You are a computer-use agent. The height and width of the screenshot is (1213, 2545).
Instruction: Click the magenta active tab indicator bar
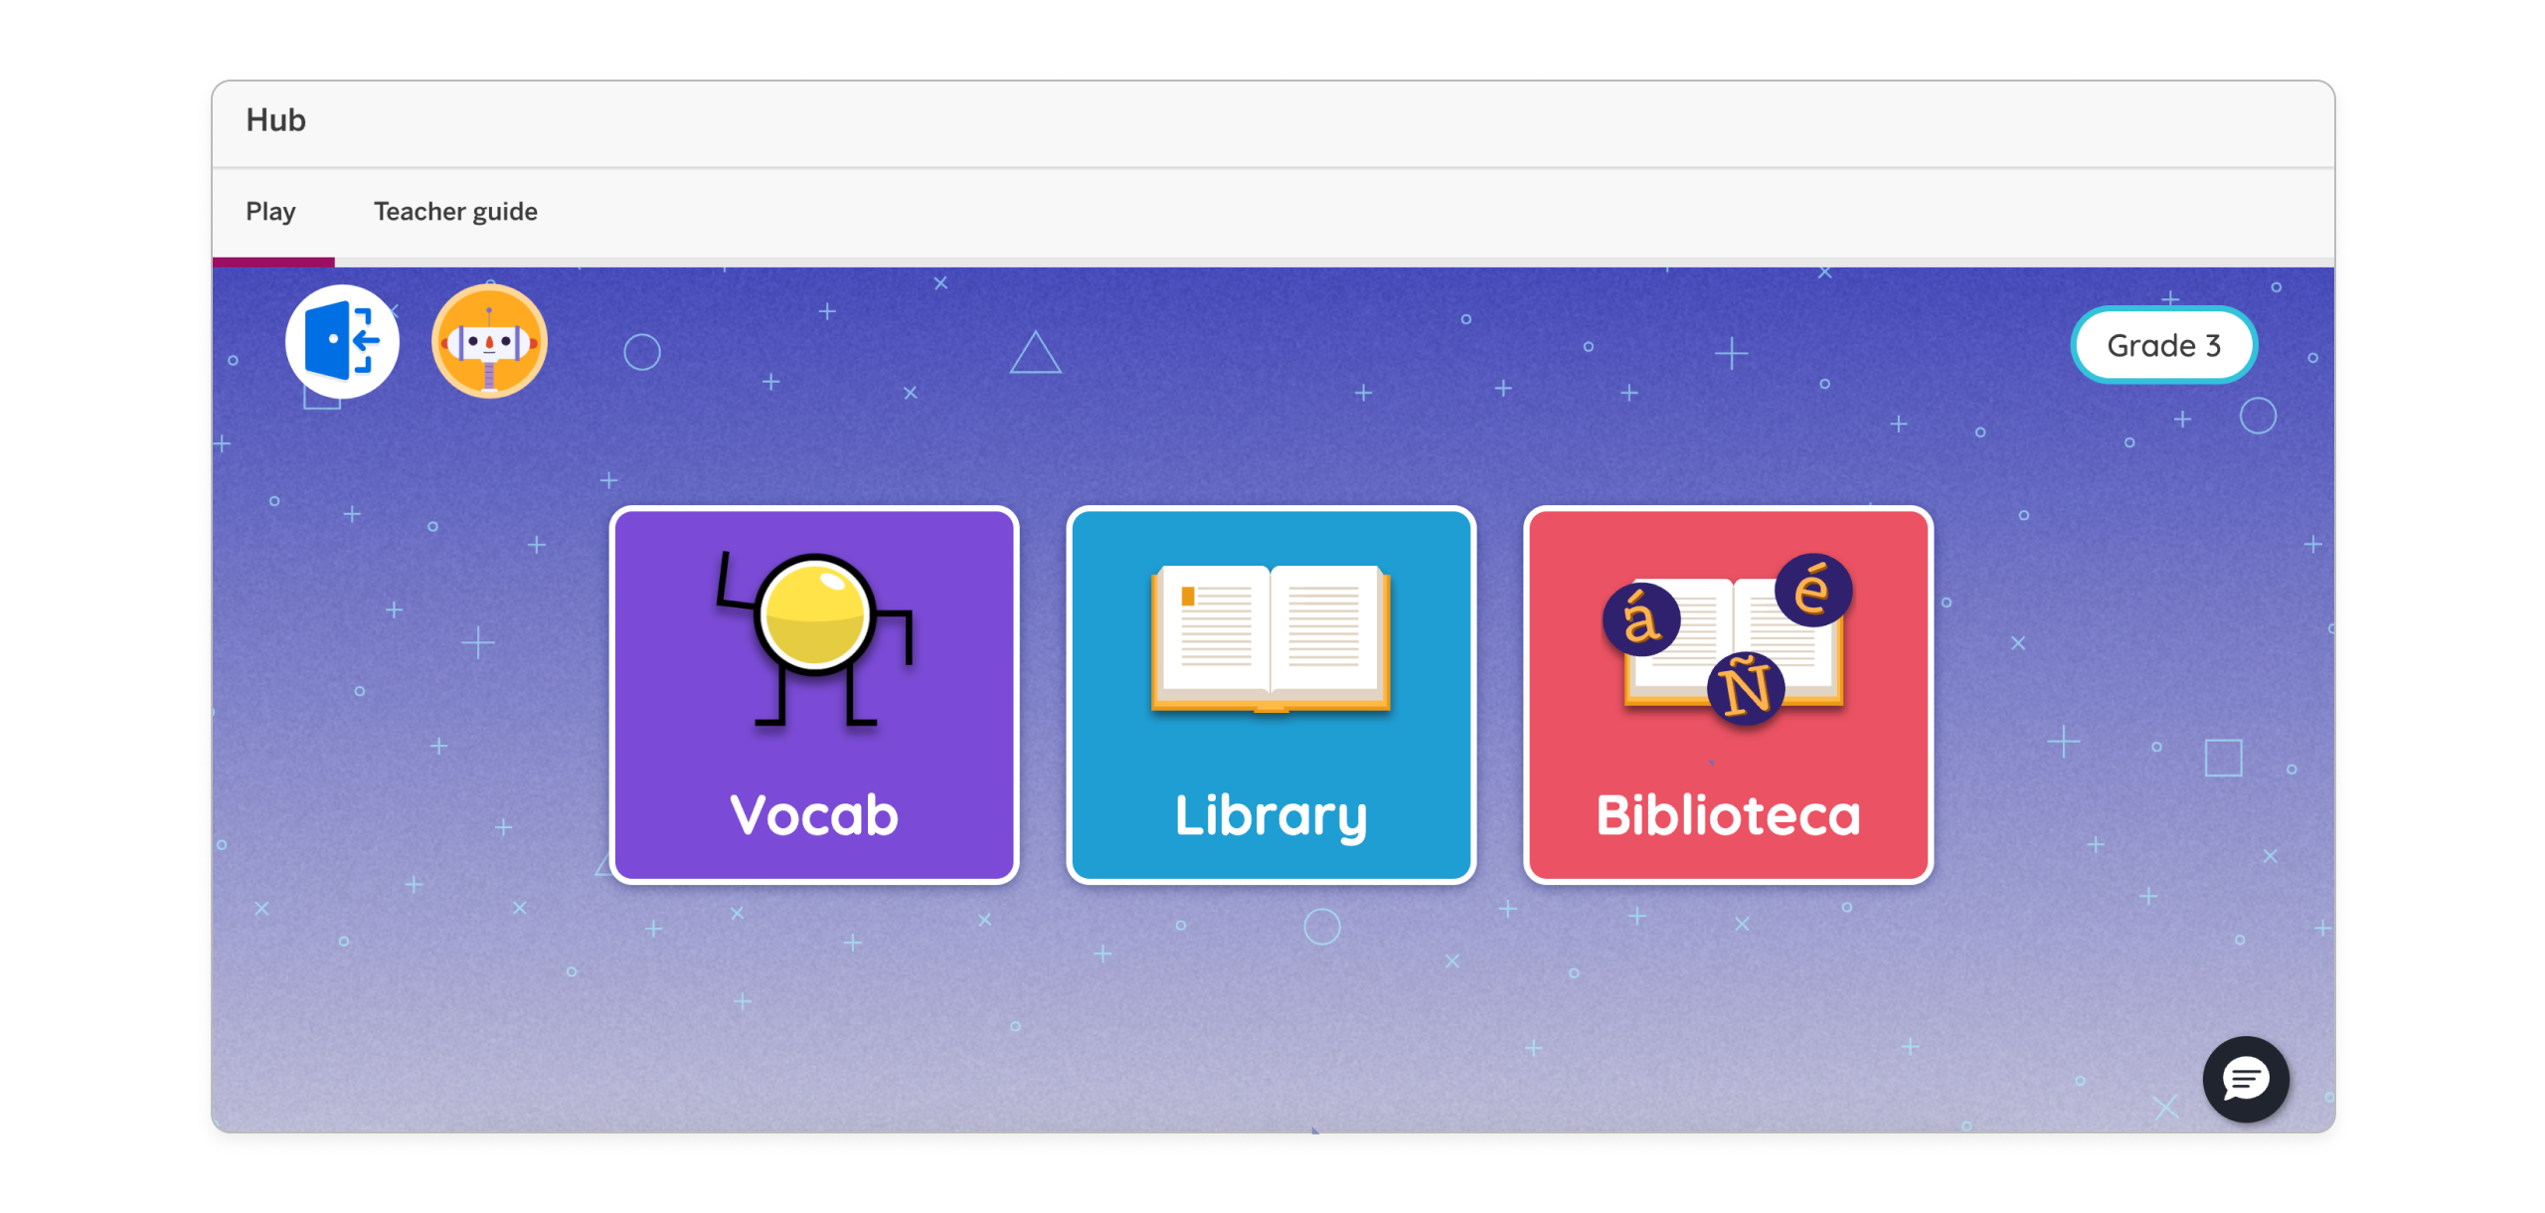click(273, 262)
